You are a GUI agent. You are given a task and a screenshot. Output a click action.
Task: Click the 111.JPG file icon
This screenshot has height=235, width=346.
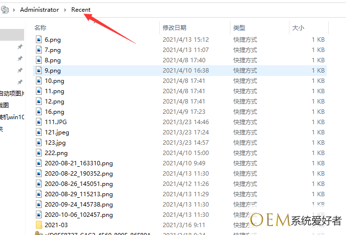tap(39, 122)
